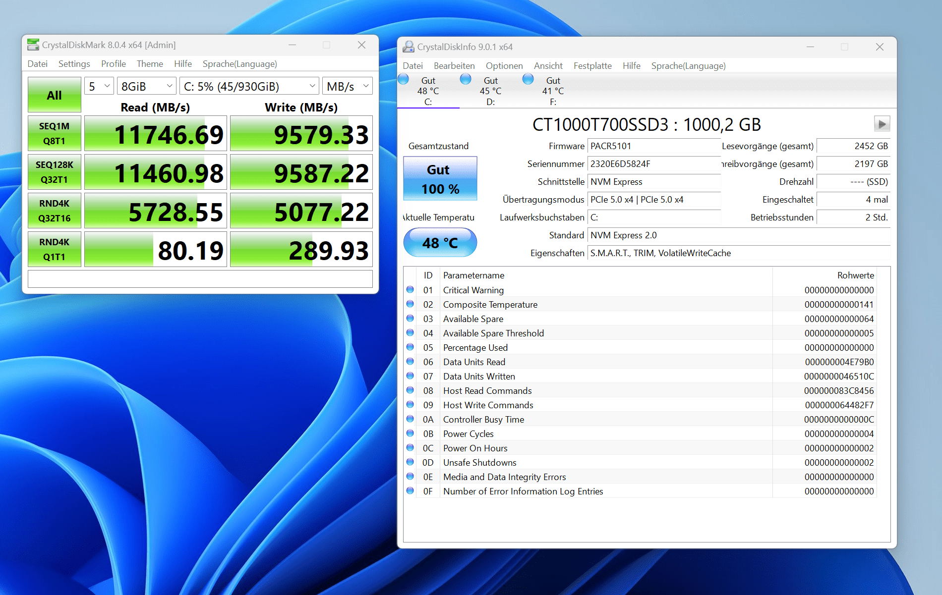
Task: Click the RND4K Q1T1 write result 289.93
Action: point(301,249)
